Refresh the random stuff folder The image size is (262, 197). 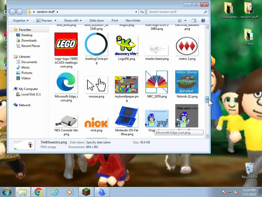tap(142, 12)
